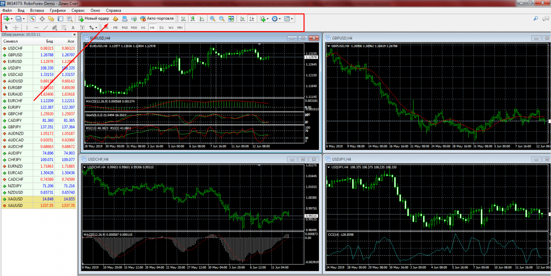Image resolution: width=551 pixels, height=276 pixels.
Task: Click the zoom in magnifier icon
Action: pyautogui.click(x=212, y=19)
